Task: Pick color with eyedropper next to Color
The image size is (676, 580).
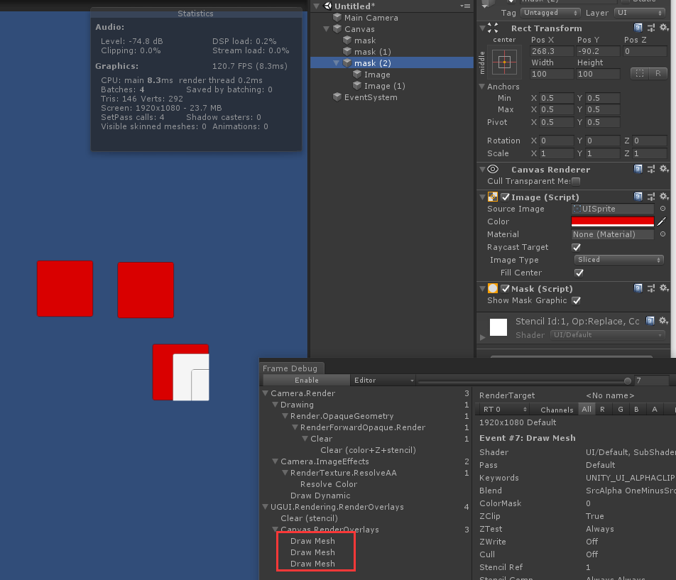Action: [x=662, y=221]
